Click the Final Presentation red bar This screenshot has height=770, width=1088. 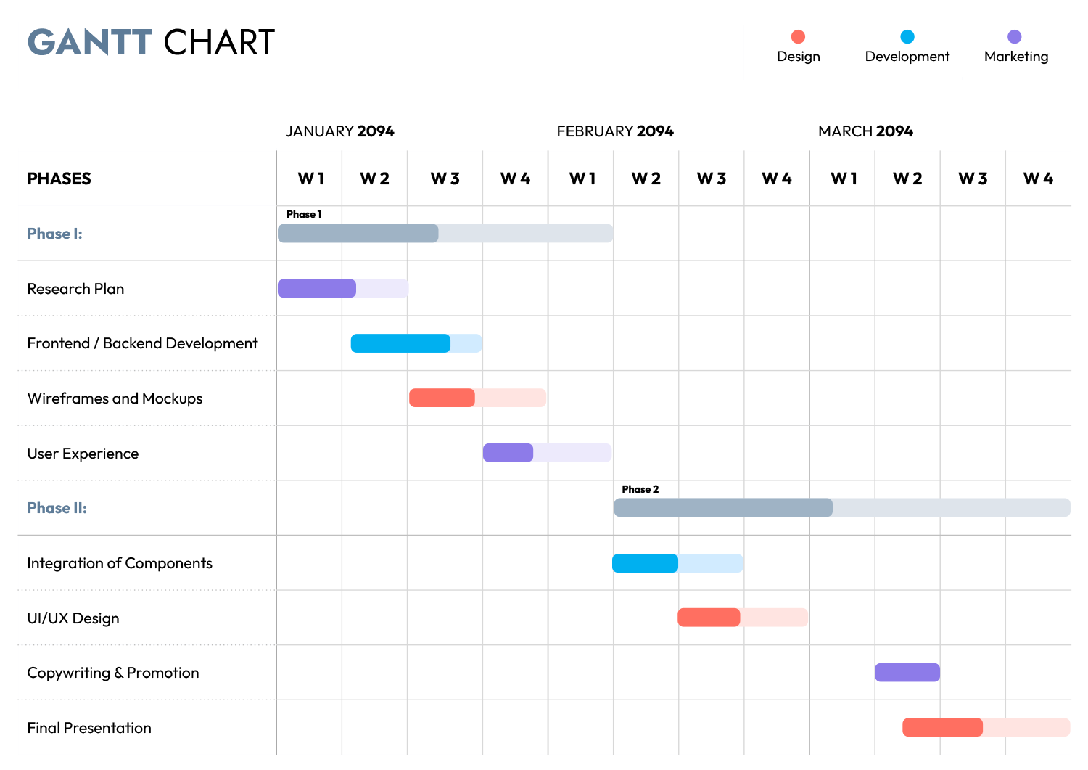pos(941,727)
